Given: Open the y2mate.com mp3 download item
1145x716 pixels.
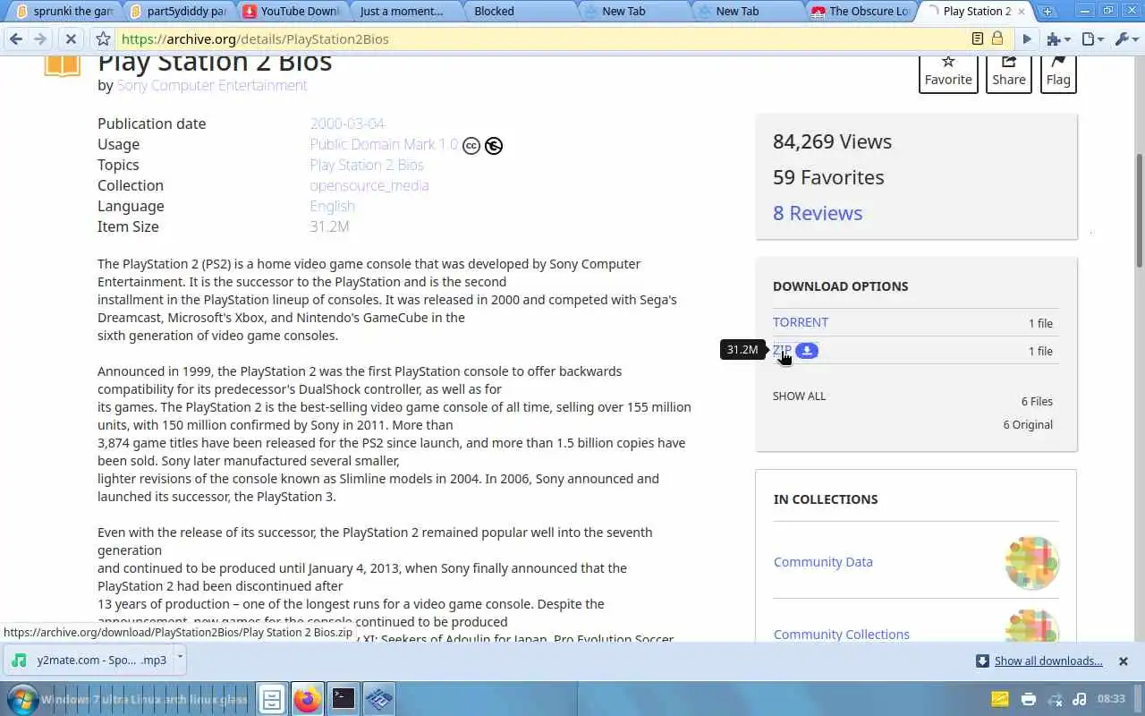Looking at the screenshot, I should (x=89, y=661).
